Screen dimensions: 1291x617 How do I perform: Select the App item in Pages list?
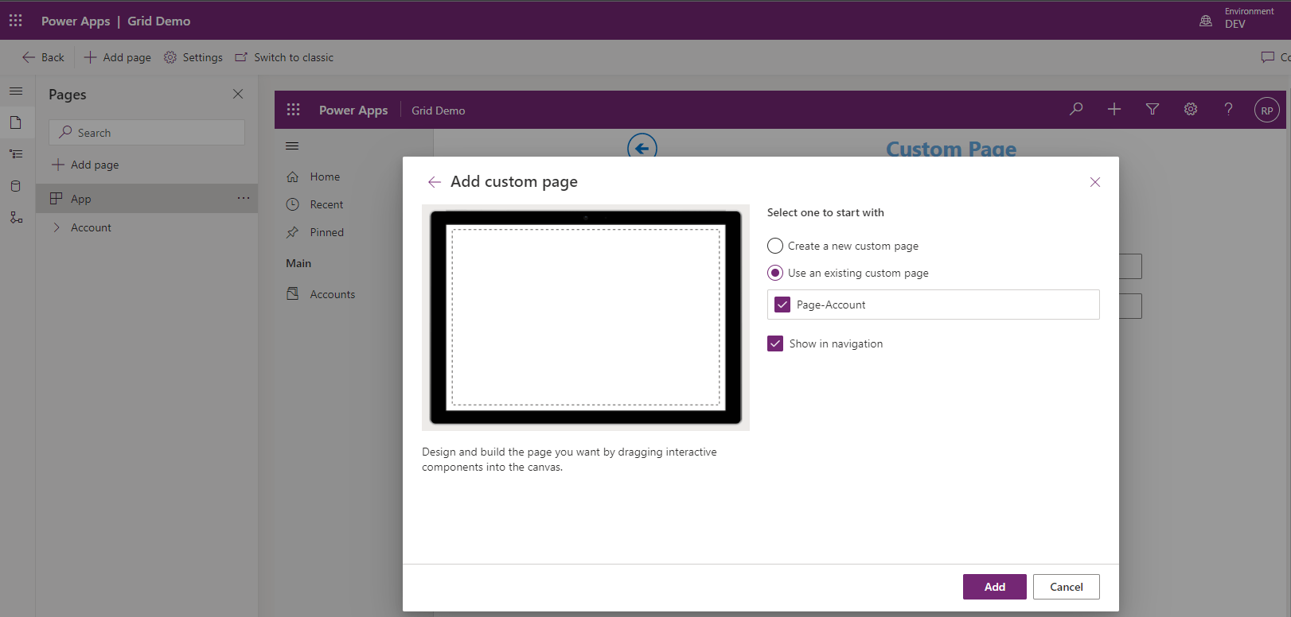pyautogui.click(x=147, y=199)
